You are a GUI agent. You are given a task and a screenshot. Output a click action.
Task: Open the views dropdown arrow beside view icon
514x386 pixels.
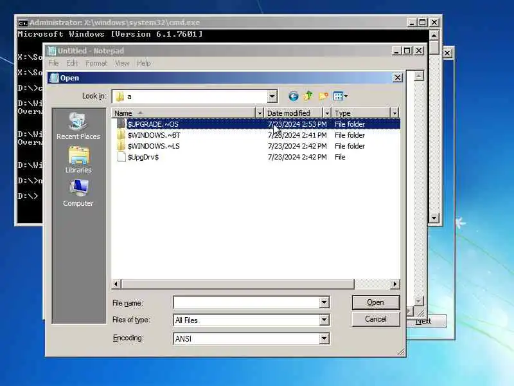[346, 96]
